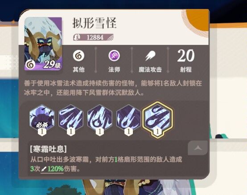Select the third hexagon skill icon
Image resolution: width=247 pixels, height=195 pixels.
click(x=99, y=118)
